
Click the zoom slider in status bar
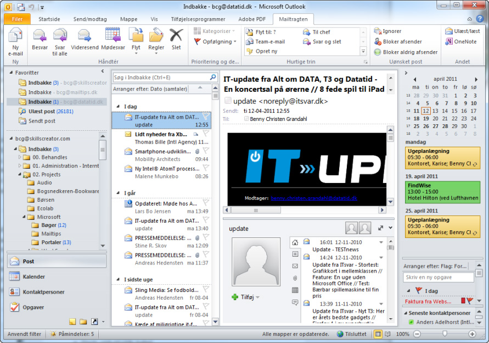click(444, 334)
